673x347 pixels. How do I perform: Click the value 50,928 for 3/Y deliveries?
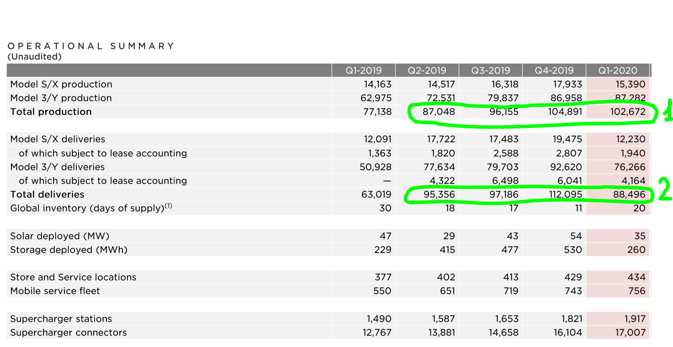(x=376, y=167)
